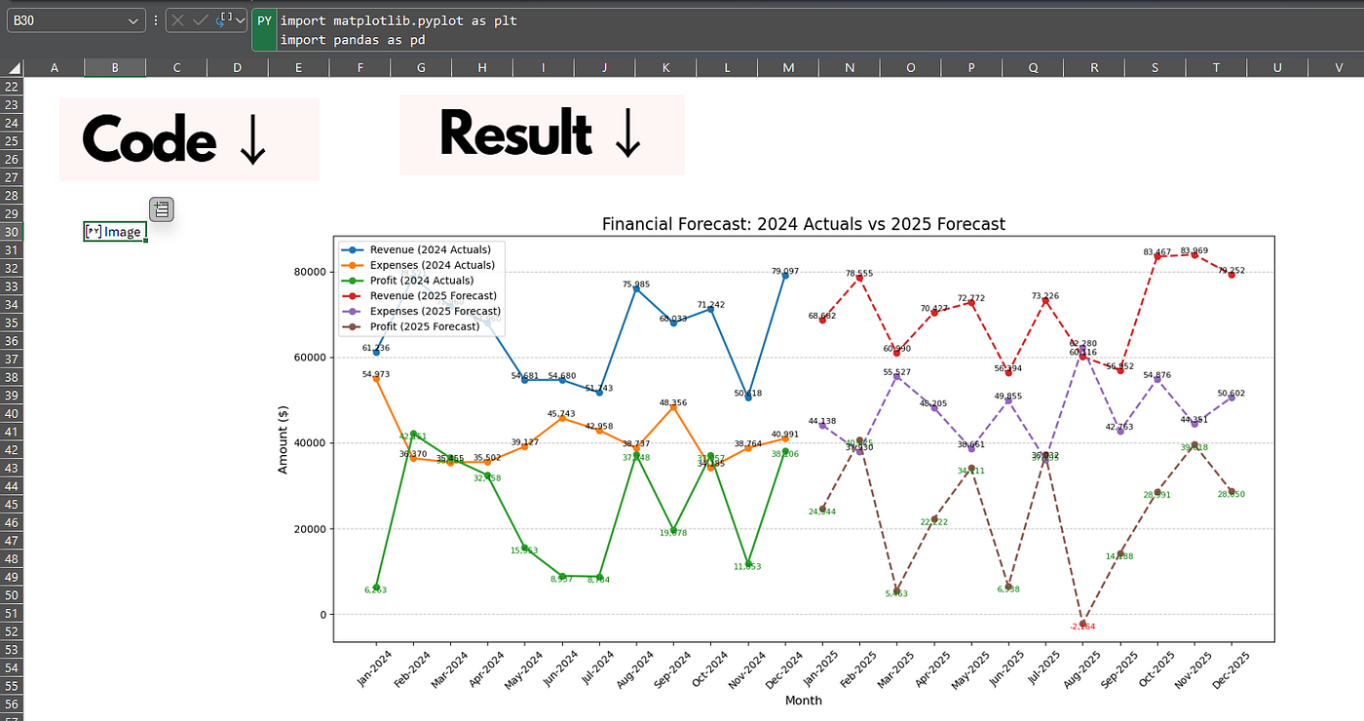Image resolution: width=1364 pixels, height=721 pixels.
Task: Select row header 45
Action: click(11, 506)
